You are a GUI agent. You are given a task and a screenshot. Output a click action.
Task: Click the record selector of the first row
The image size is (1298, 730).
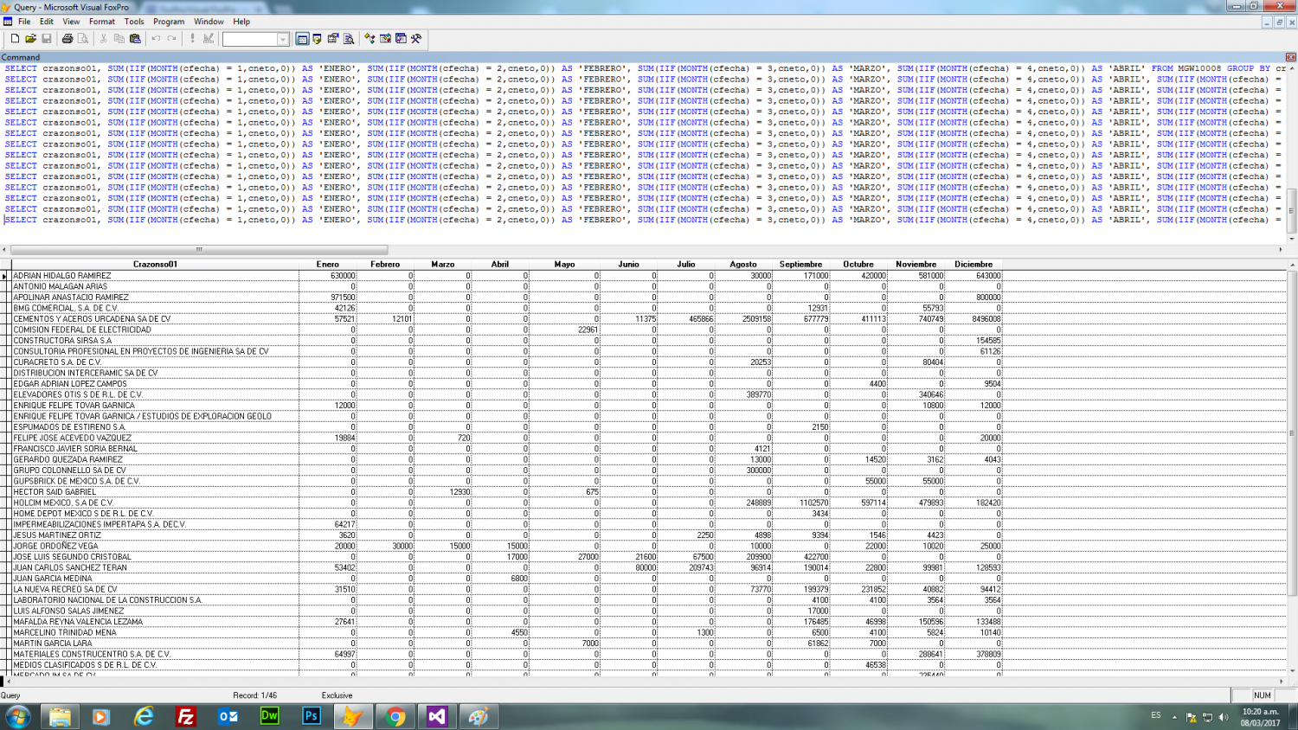(x=5, y=276)
